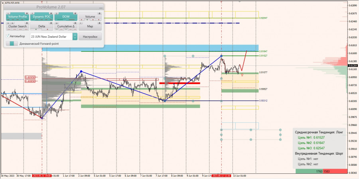Screen dimensions: 359x179
Task: Toggle the Volume Profile indicator off
Action: [17, 17]
